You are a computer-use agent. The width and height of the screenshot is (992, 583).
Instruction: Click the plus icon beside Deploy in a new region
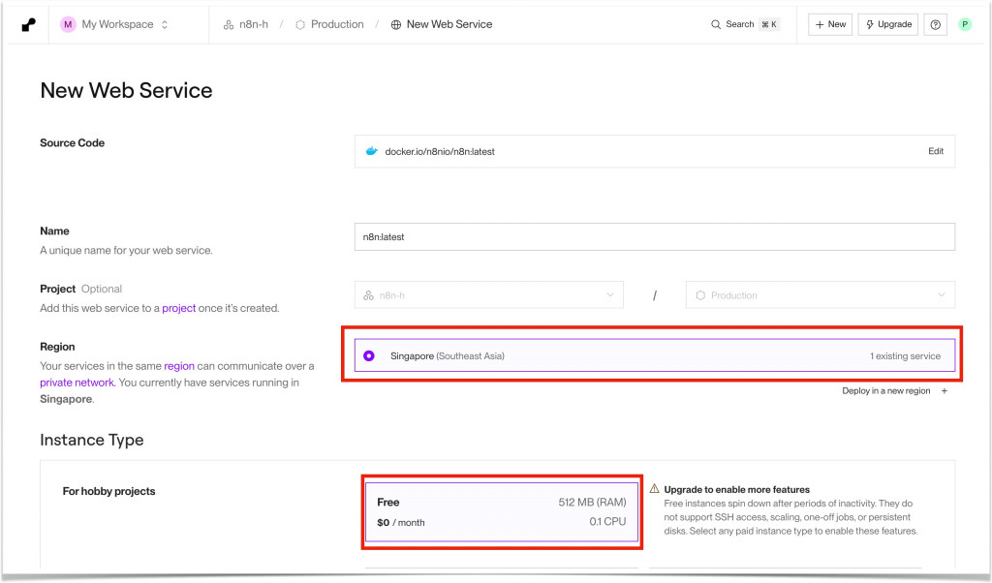945,391
